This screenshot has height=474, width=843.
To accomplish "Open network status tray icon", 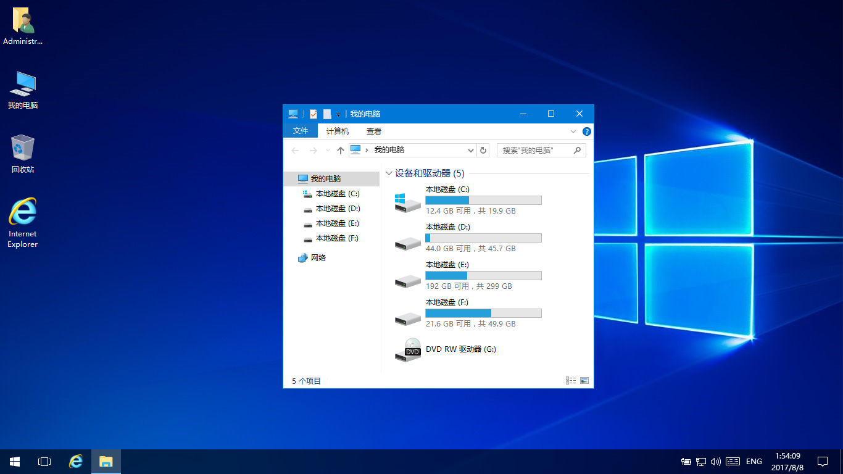I will click(x=701, y=462).
